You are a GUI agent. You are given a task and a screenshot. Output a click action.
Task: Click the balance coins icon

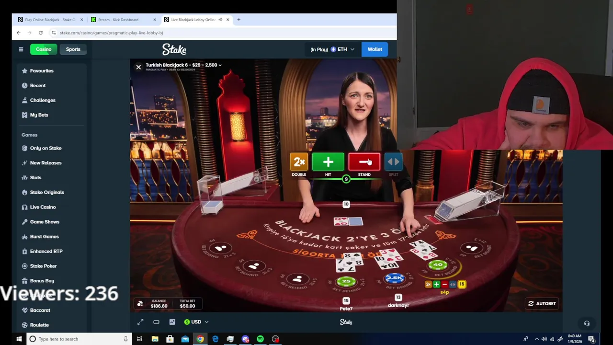[x=140, y=304]
